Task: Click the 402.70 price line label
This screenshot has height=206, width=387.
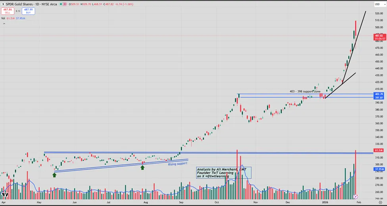Action: tap(379, 94)
